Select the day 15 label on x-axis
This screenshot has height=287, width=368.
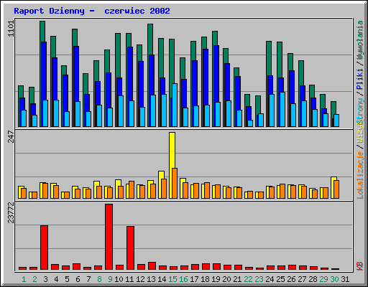[x=172, y=279]
